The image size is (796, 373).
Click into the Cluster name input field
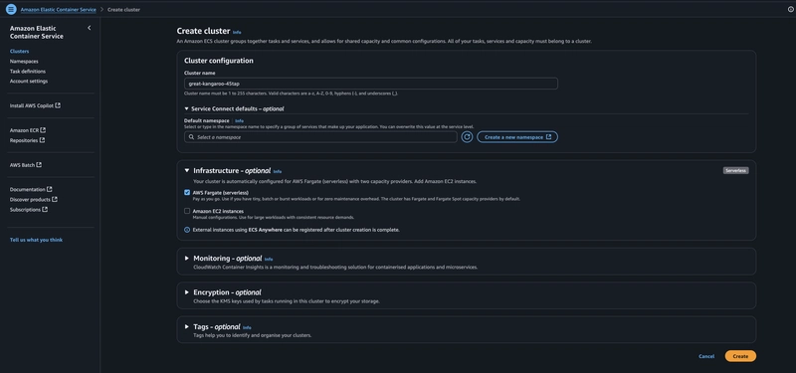[x=371, y=84]
